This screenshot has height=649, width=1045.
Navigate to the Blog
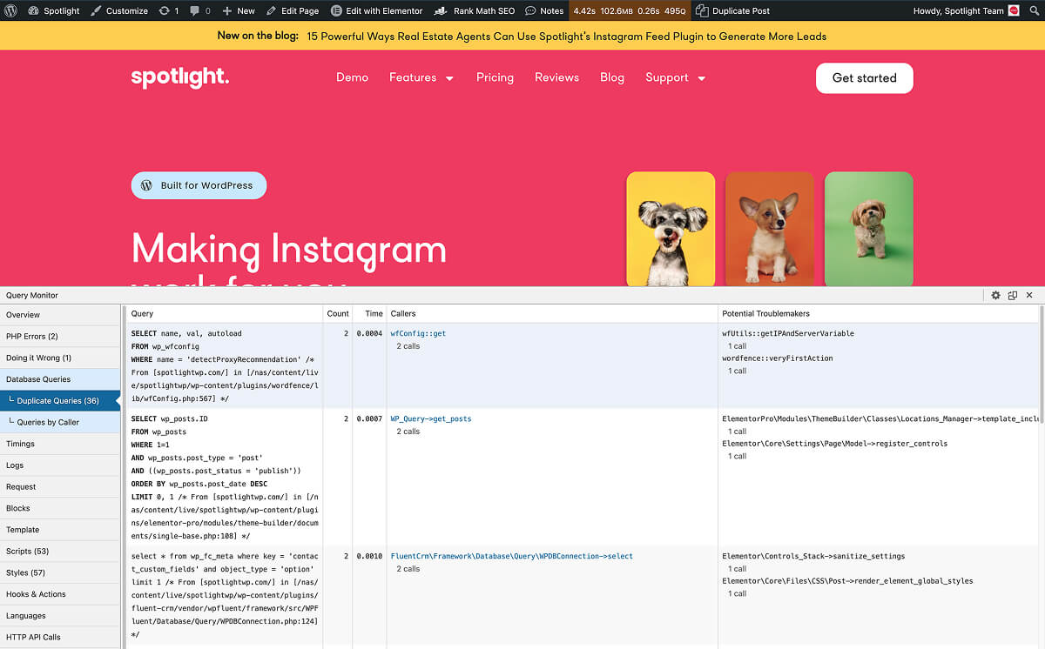coord(612,77)
